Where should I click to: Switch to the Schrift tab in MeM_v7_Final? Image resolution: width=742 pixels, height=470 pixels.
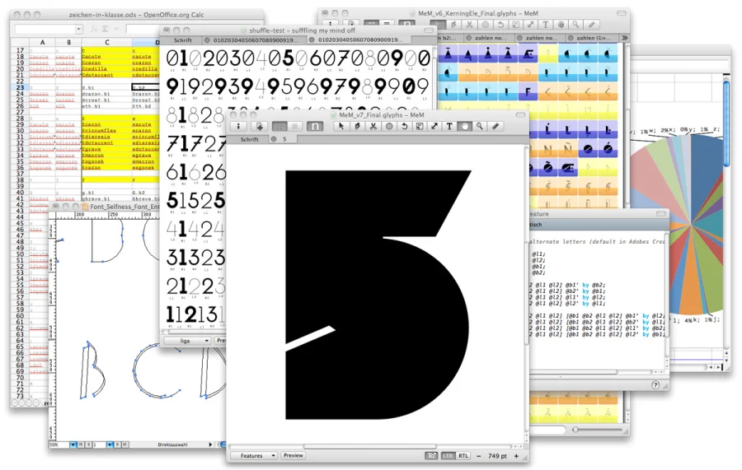point(250,139)
